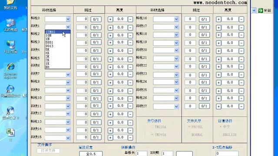This screenshot has height=156, width=278.
Task: Choose 5K from the dropdown list
Action: point(58,49)
